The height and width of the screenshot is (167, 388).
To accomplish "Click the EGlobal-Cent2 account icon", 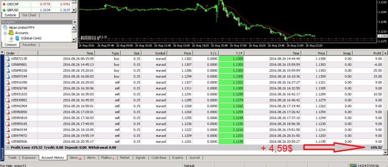I will pyautogui.click(x=17, y=38).
